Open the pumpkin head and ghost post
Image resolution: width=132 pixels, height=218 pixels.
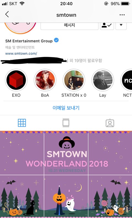(66, 197)
